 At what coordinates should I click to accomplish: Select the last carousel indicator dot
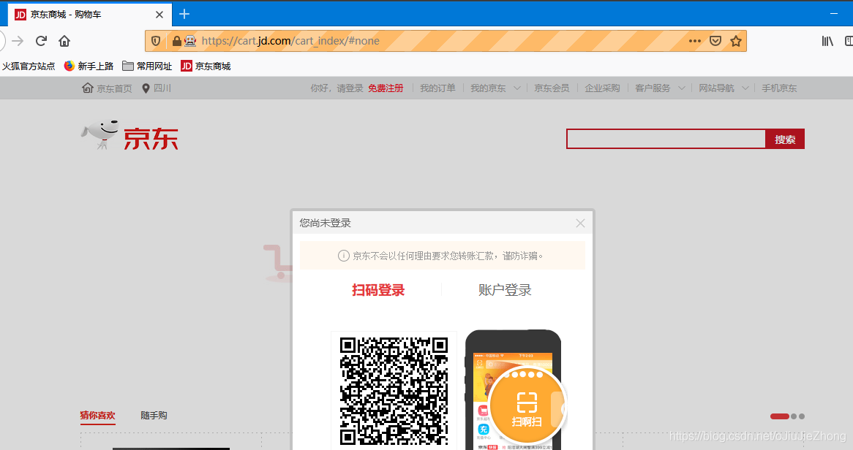[801, 416]
